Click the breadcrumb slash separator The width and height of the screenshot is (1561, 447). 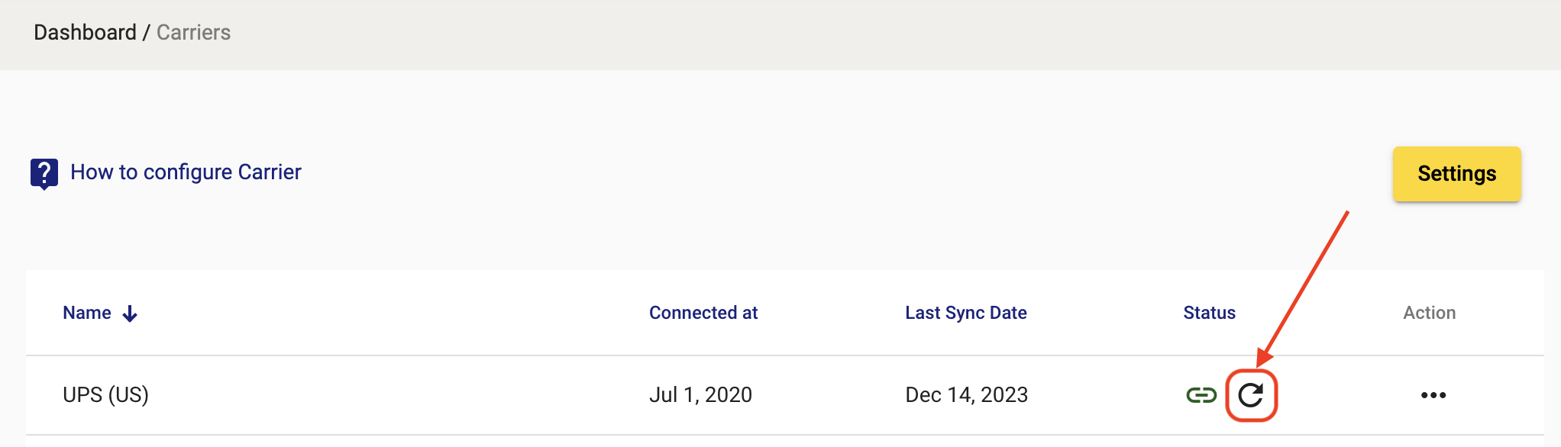pos(147,33)
